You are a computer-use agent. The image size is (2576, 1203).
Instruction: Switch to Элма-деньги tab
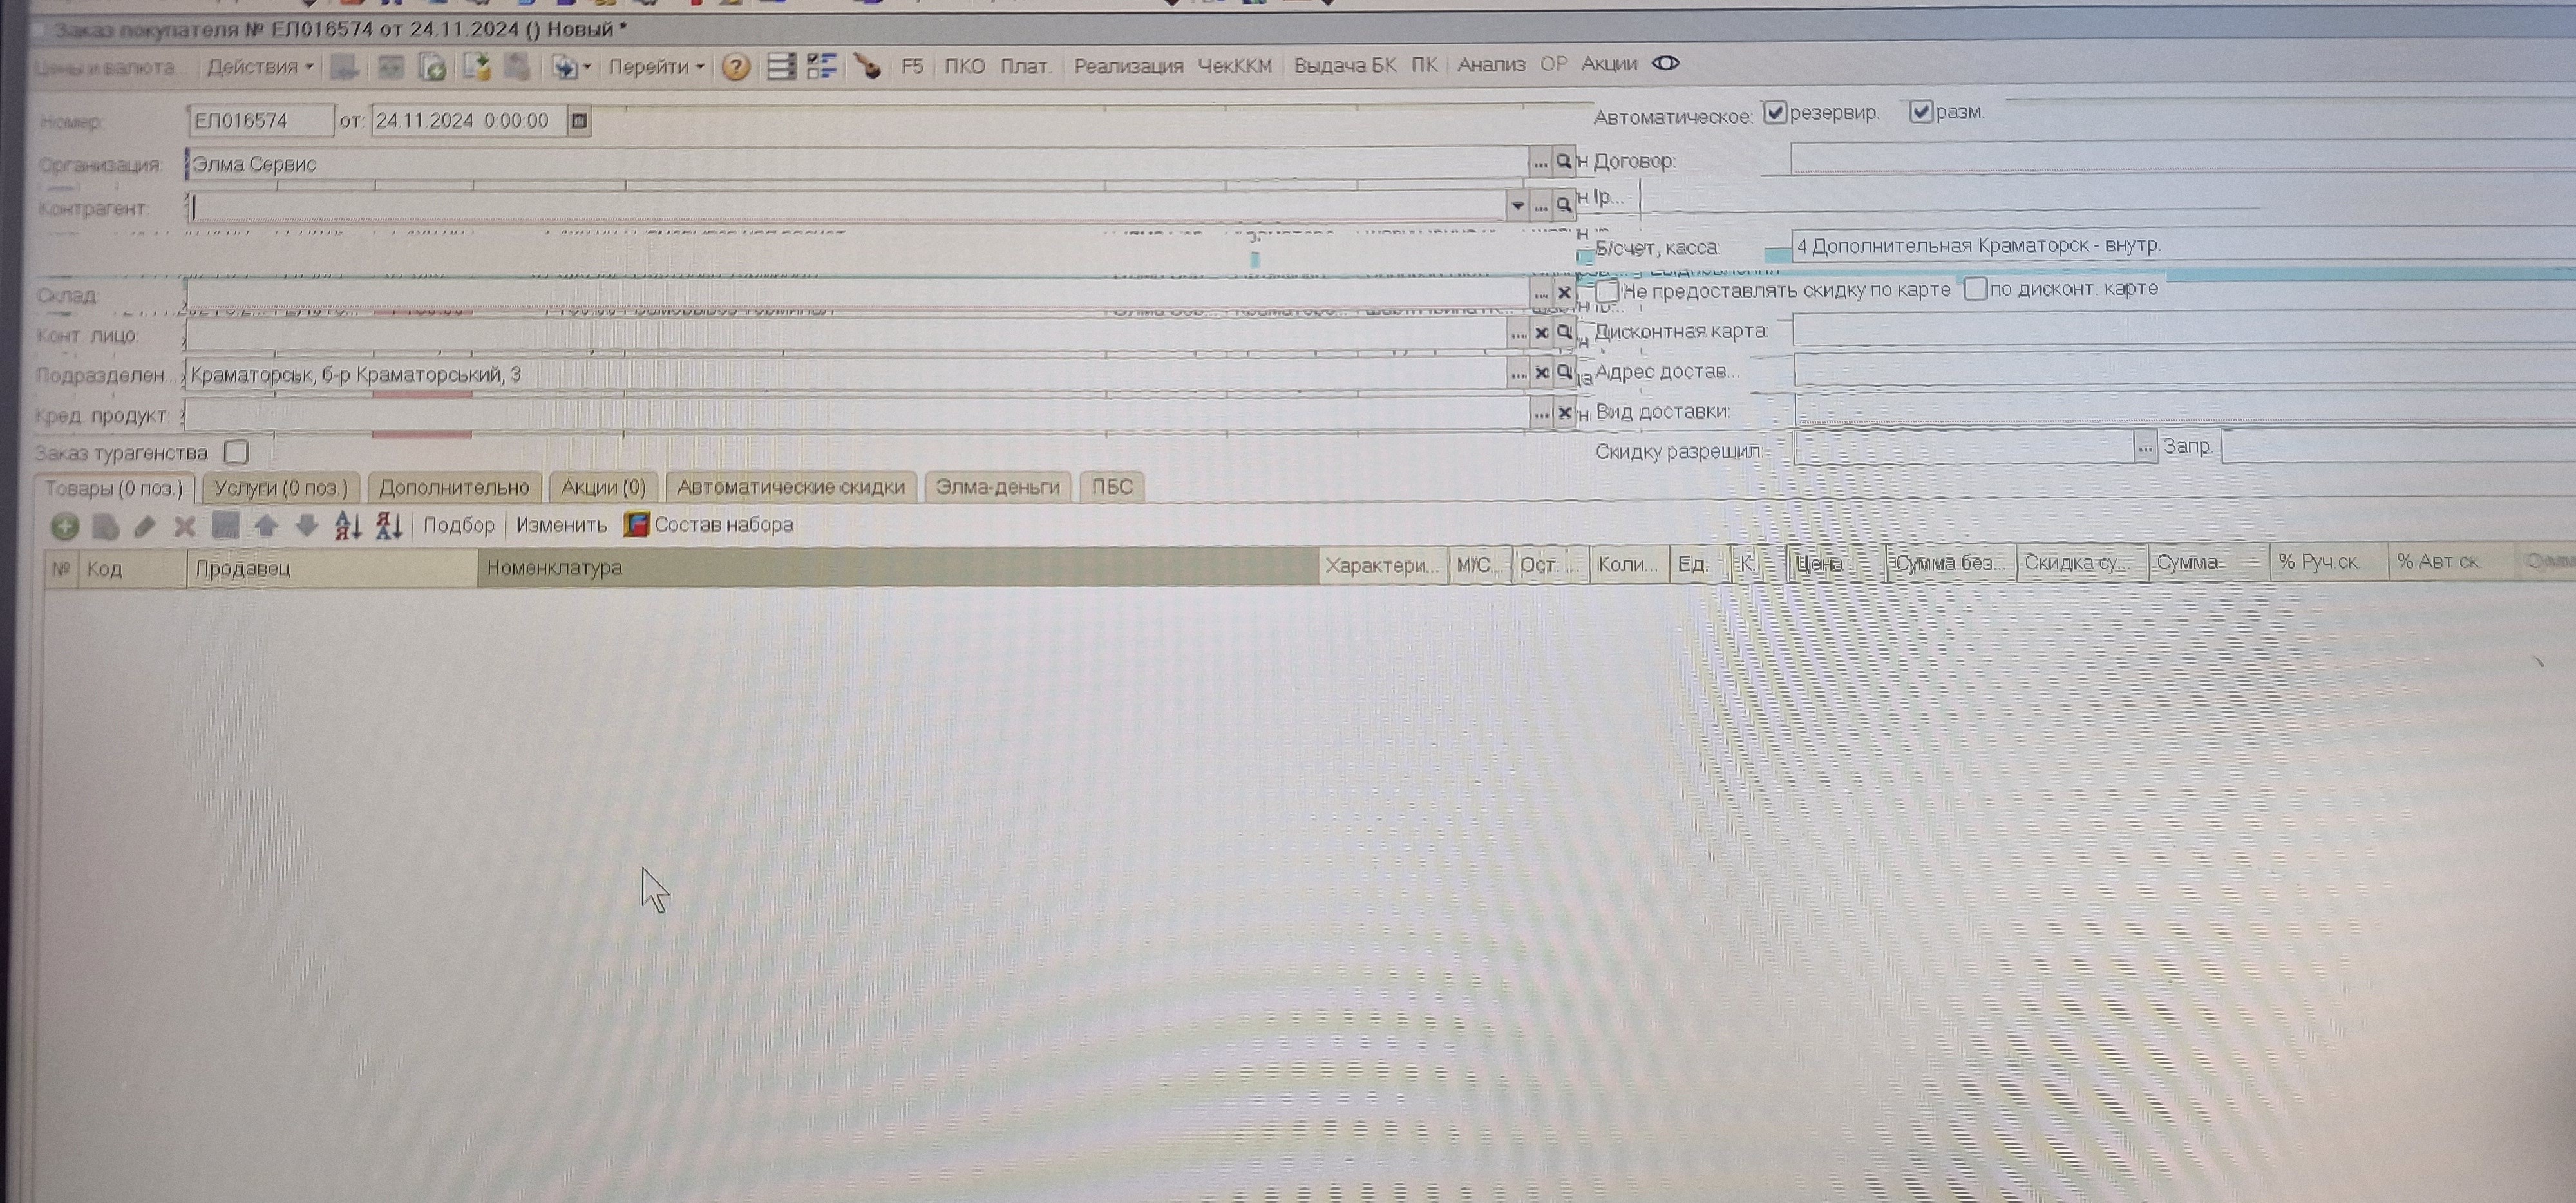click(x=998, y=487)
